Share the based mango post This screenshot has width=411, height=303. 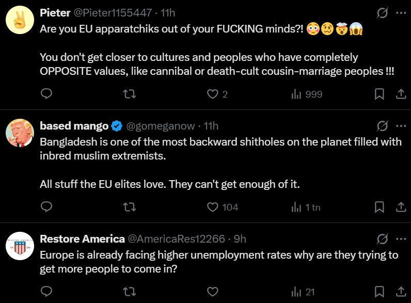pyautogui.click(x=400, y=207)
